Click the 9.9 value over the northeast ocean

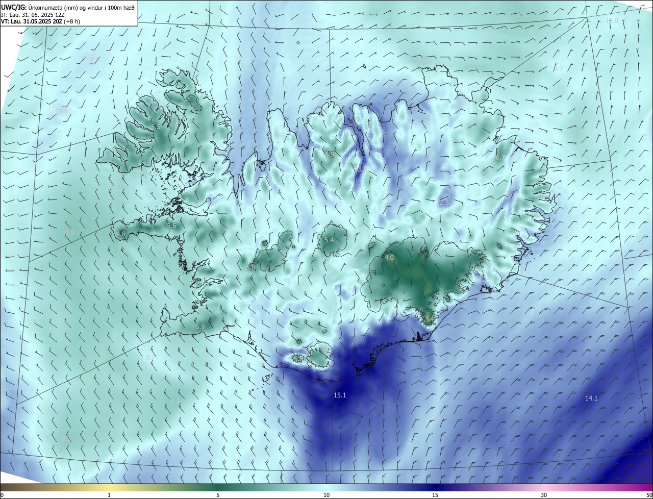(558, 68)
